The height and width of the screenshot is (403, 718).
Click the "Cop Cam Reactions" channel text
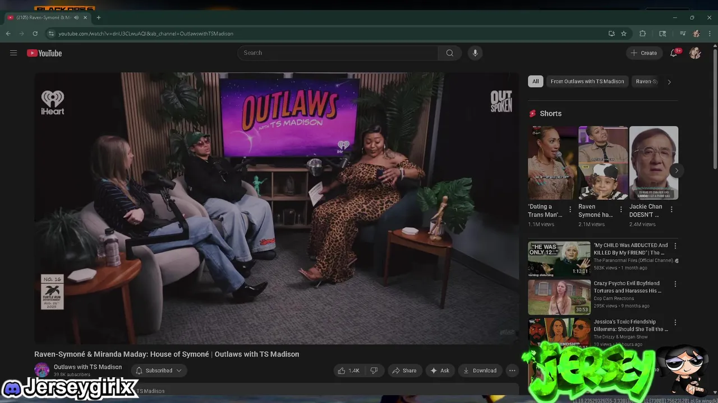click(x=614, y=298)
